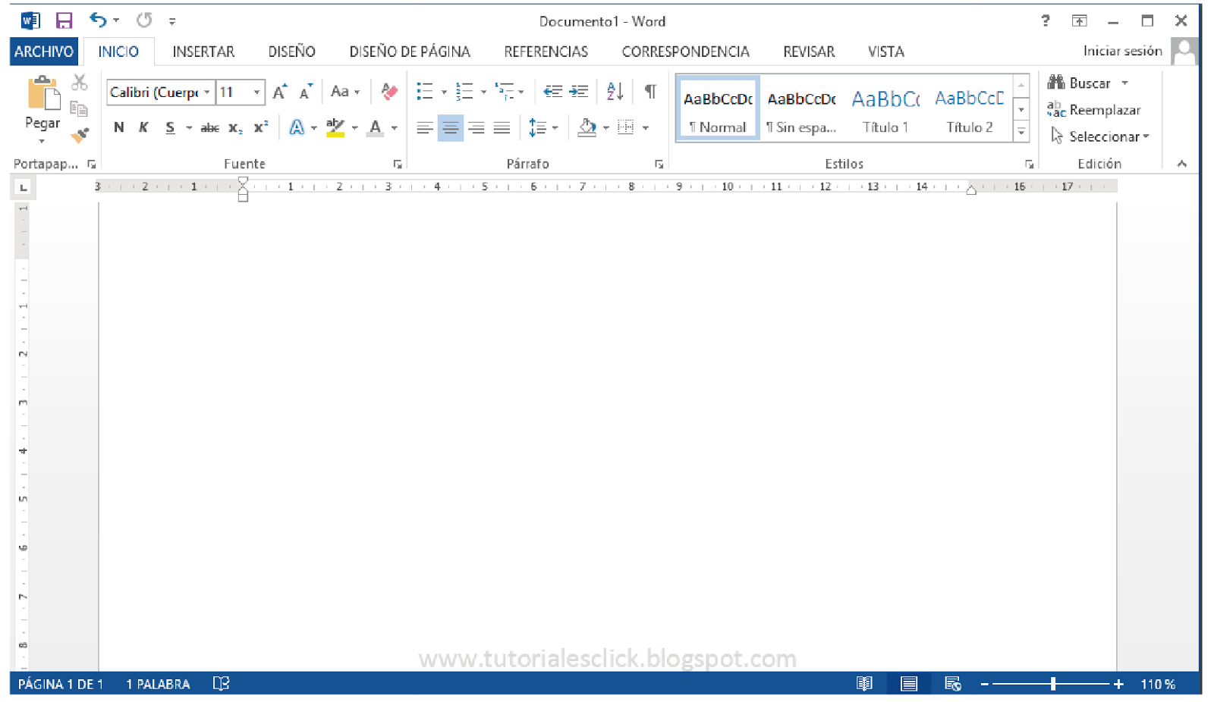The height and width of the screenshot is (702, 1214).
Task: Click the Aumentar sangría (increase indent) icon
Action: pos(579,91)
